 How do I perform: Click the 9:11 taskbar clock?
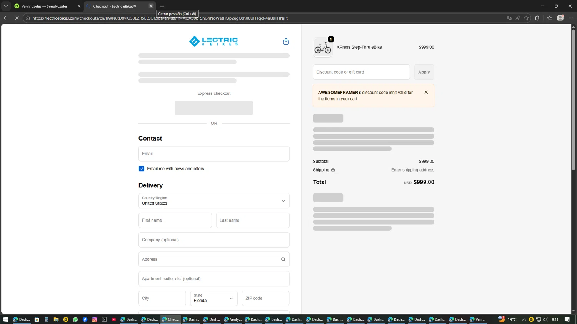coord(555,319)
